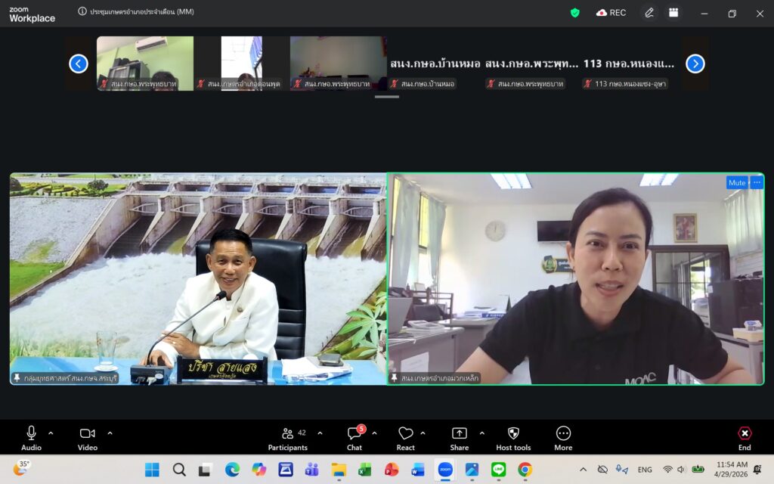Open the Chat panel

click(354, 438)
